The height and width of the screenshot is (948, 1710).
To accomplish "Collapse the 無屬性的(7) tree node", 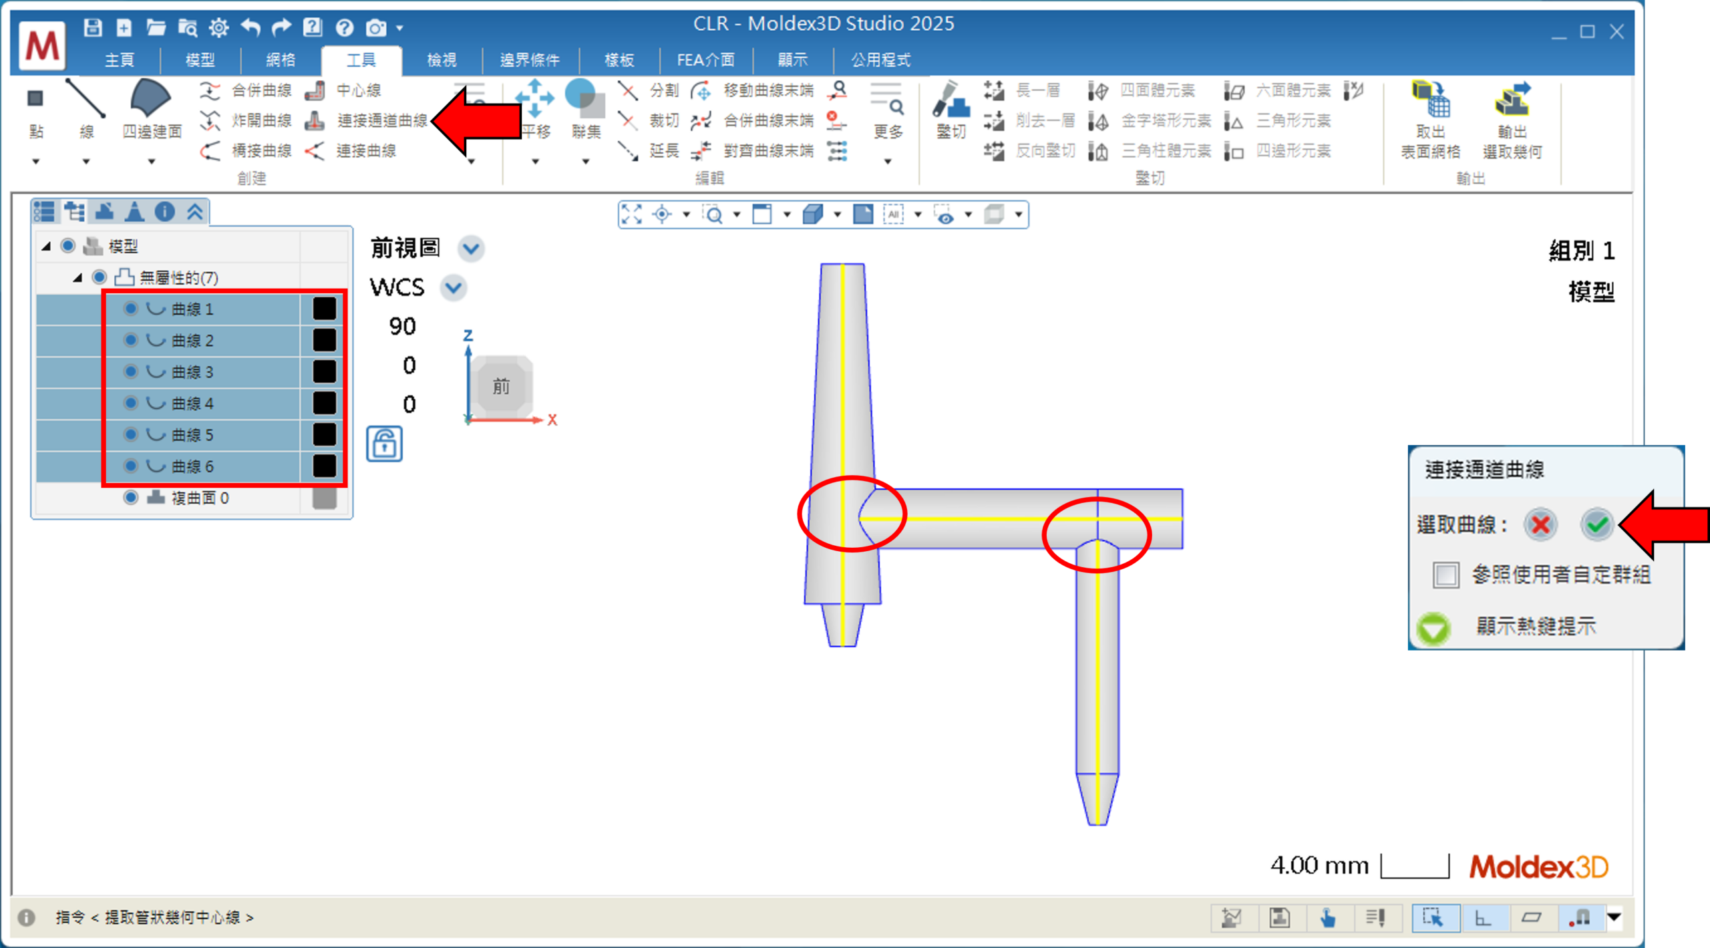I will coord(77,277).
